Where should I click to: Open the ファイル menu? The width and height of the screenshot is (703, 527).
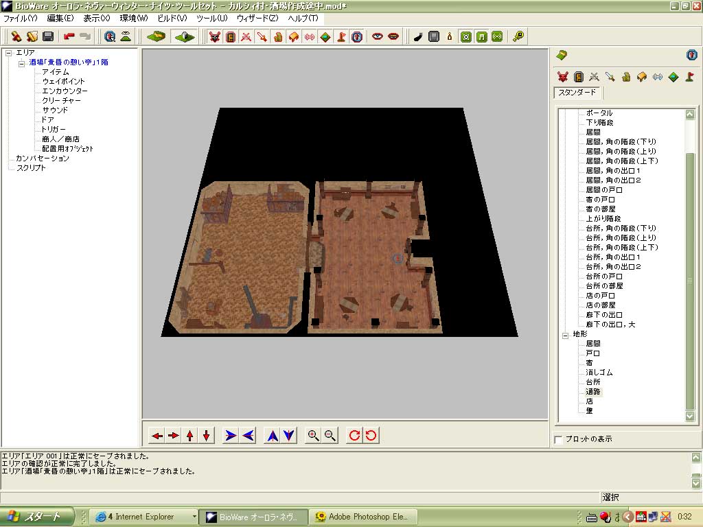(20, 19)
